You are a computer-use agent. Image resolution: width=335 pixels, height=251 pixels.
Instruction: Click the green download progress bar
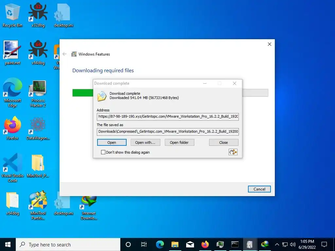(x=83, y=93)
